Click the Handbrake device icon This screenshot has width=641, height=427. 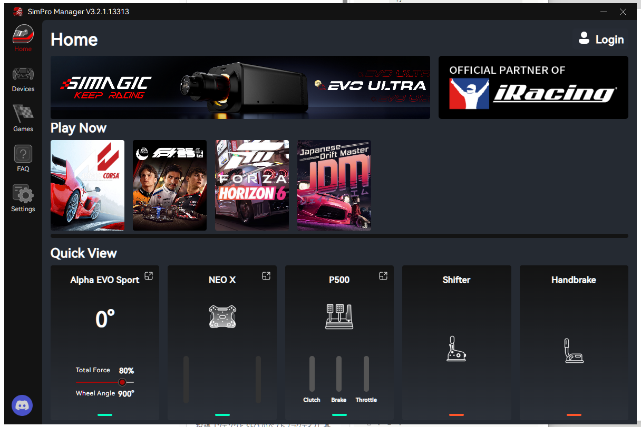[574, 351]
